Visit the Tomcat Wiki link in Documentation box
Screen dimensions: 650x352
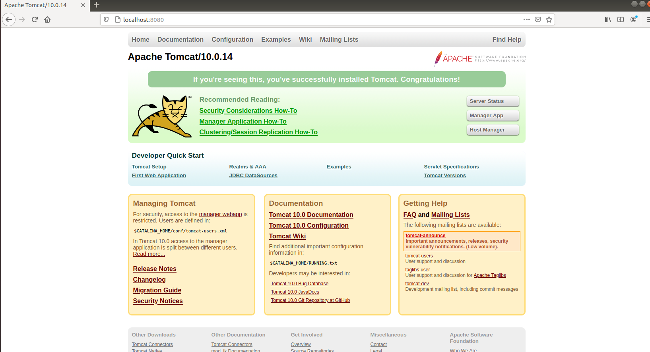(x=287, y=236)
